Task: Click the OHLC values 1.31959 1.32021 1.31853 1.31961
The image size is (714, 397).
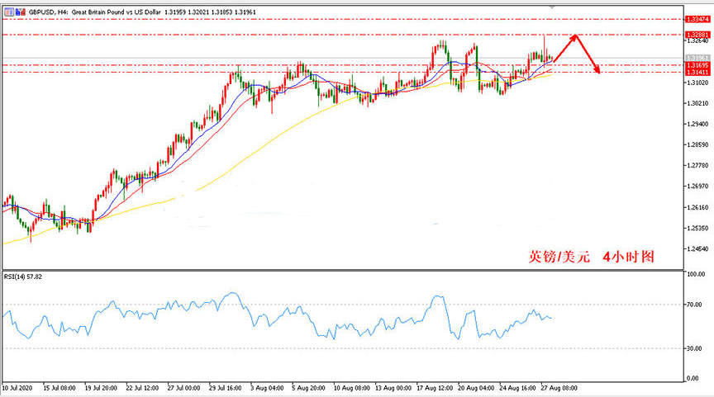Action: [210, 12]
